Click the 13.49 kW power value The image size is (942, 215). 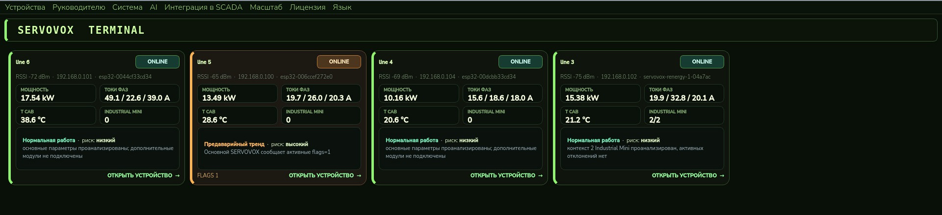219,98
